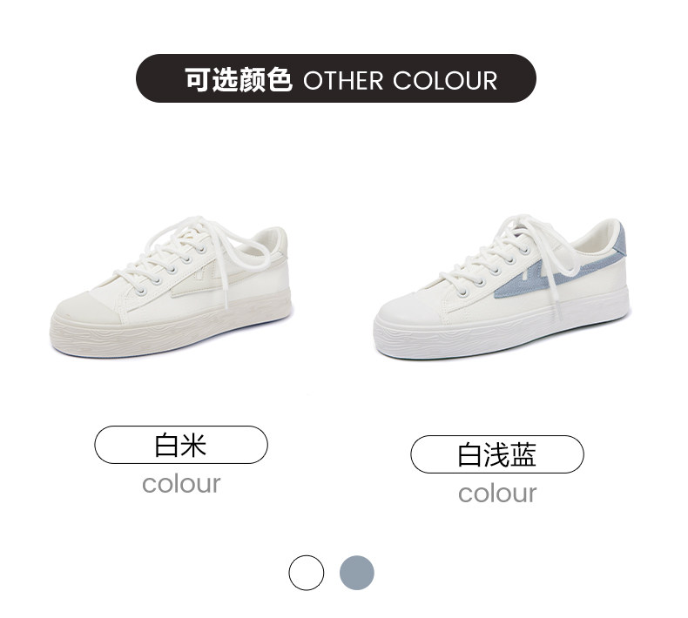Open the white-light-blue sneaker image
This screenshot has height=618, width=688.
[502, 287]
